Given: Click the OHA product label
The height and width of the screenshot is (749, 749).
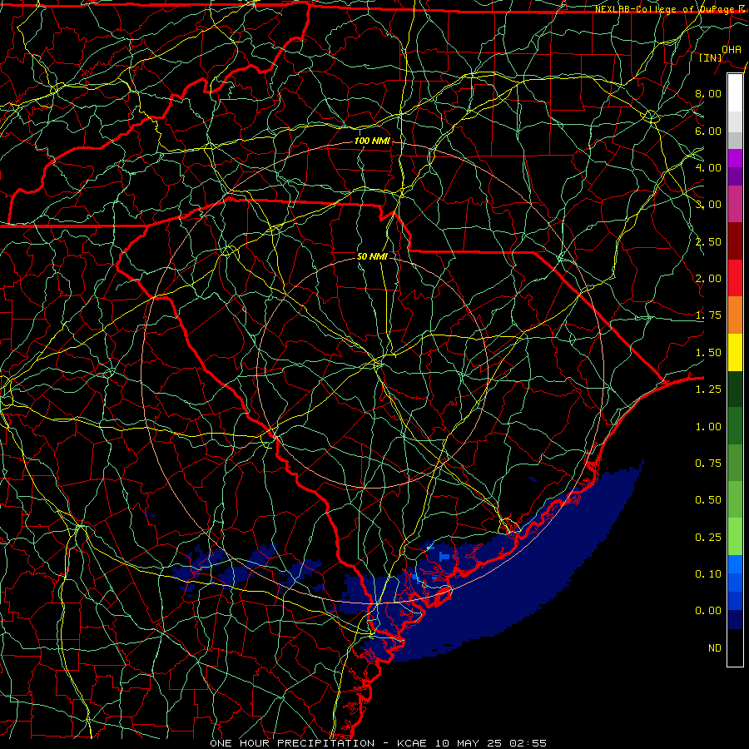Looking at the screenshot, I should click(x=732, y=50).
